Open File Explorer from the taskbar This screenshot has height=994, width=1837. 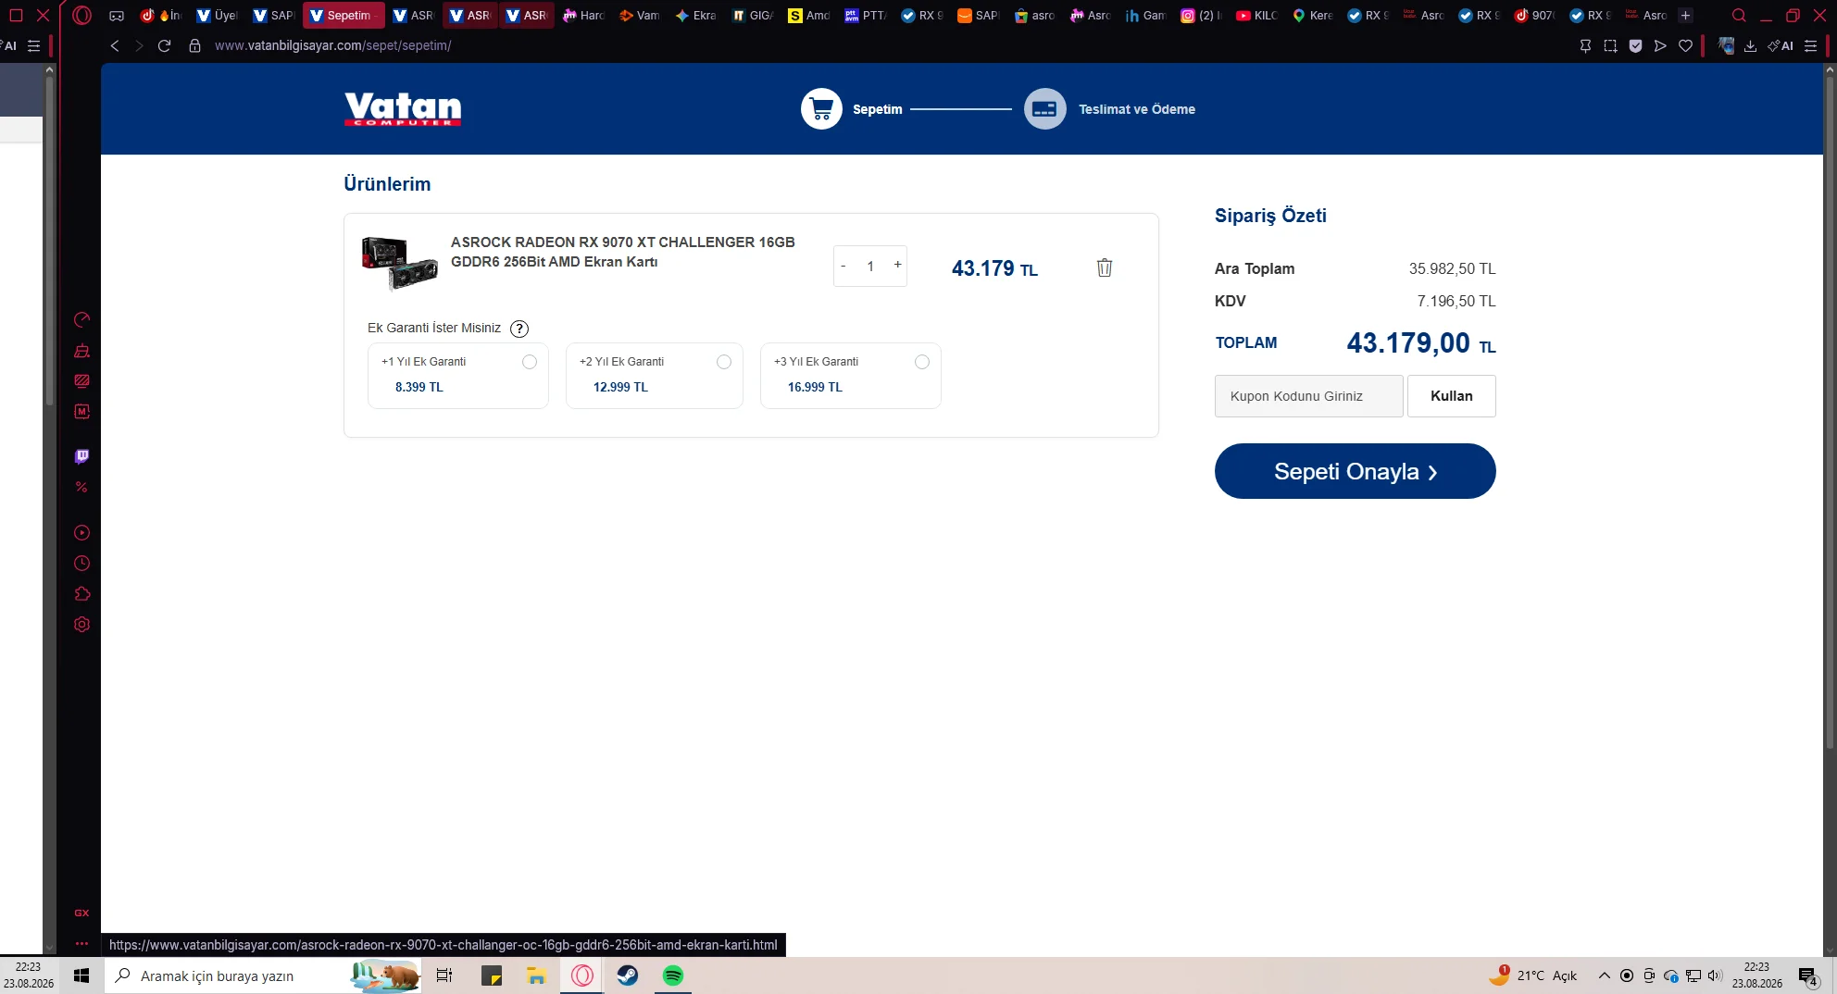(x=536, y=975)
